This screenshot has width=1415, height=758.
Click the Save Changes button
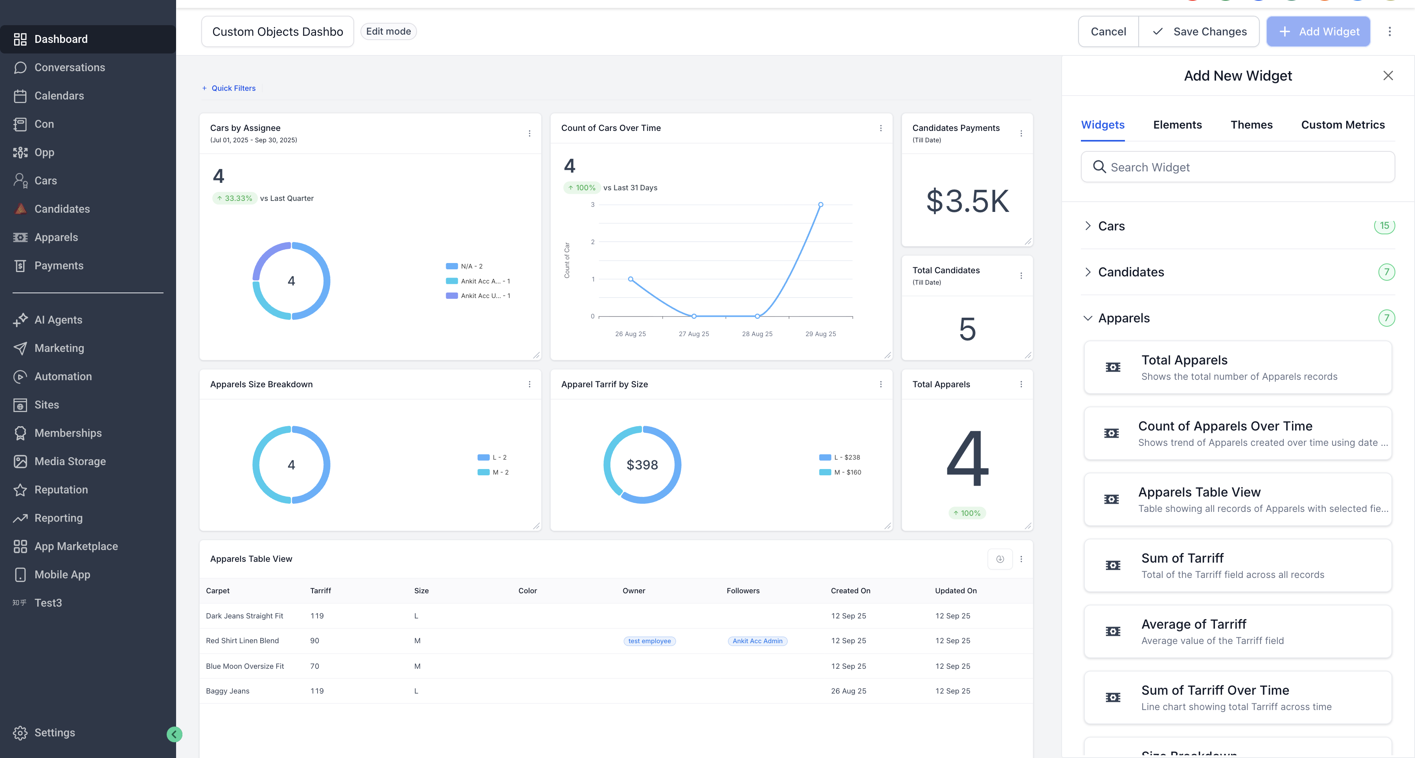pos(1199,31)
